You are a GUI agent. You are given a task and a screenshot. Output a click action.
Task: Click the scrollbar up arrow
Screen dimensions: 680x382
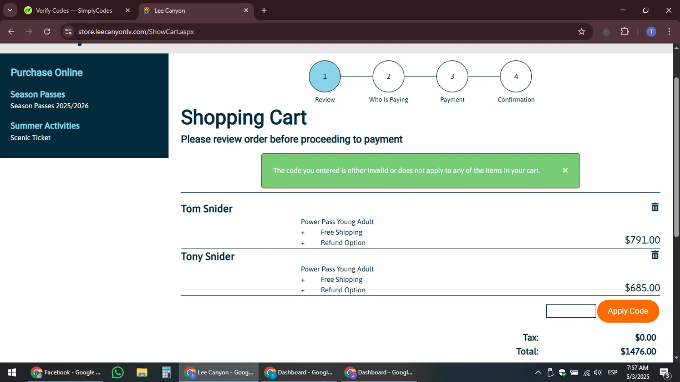(676, 47)
